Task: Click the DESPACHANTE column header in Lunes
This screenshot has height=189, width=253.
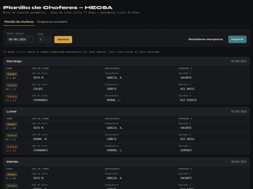Action: tap(112, 119)
